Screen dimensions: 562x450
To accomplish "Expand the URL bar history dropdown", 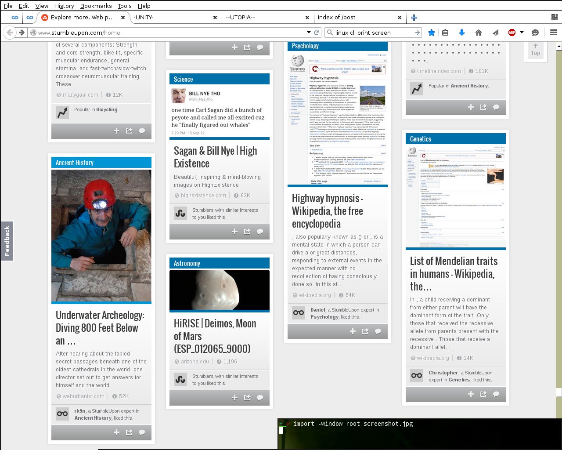I will click(x=309, y=33).
